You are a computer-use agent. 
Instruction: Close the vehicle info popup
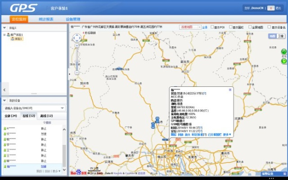point(230,90)
